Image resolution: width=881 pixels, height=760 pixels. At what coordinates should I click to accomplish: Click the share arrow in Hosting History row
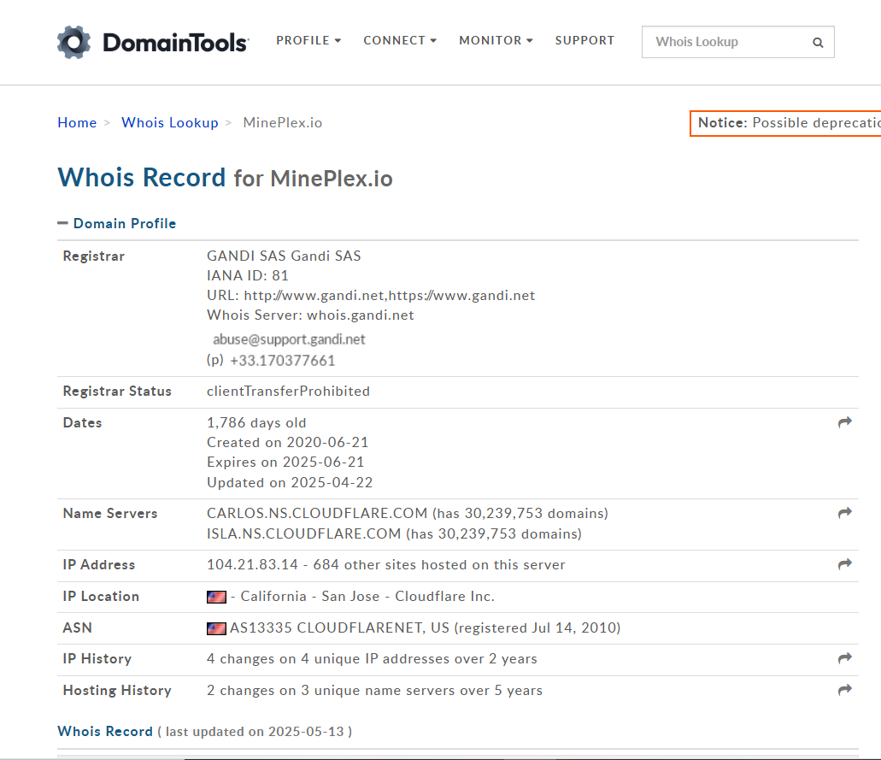[844, 689]
